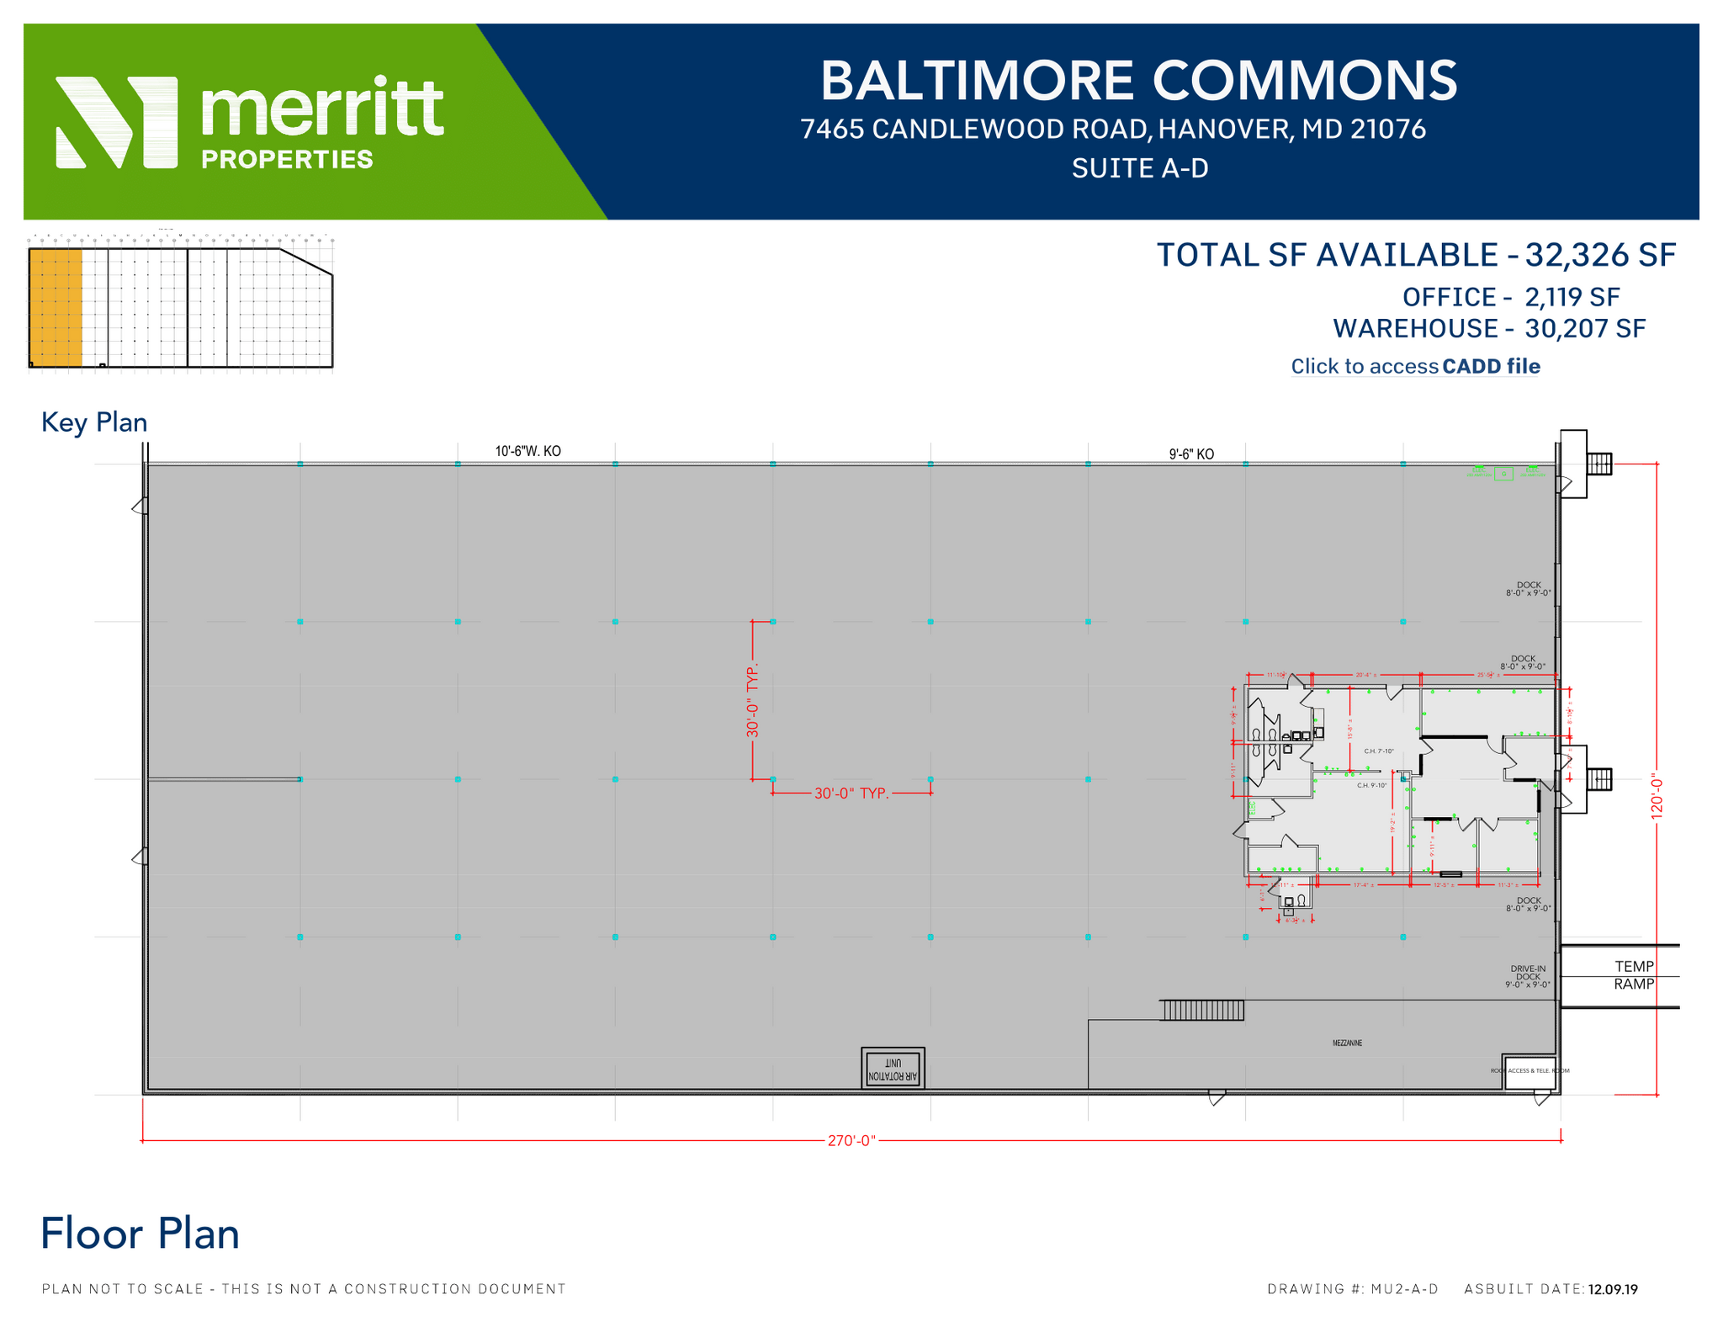Click the '270'-0"' overall width dimension
This screenshot has height=1332, width=1723.
coord(851,1141)
